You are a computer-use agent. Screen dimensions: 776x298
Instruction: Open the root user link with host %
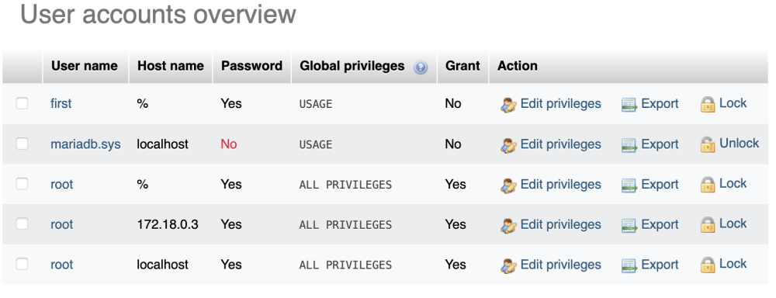click(x=61, y=184)
